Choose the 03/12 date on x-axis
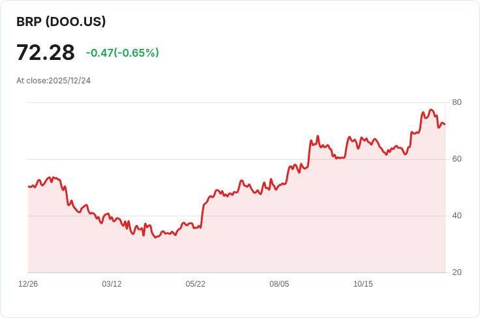480x318 pixels. [x=112, y=284]
